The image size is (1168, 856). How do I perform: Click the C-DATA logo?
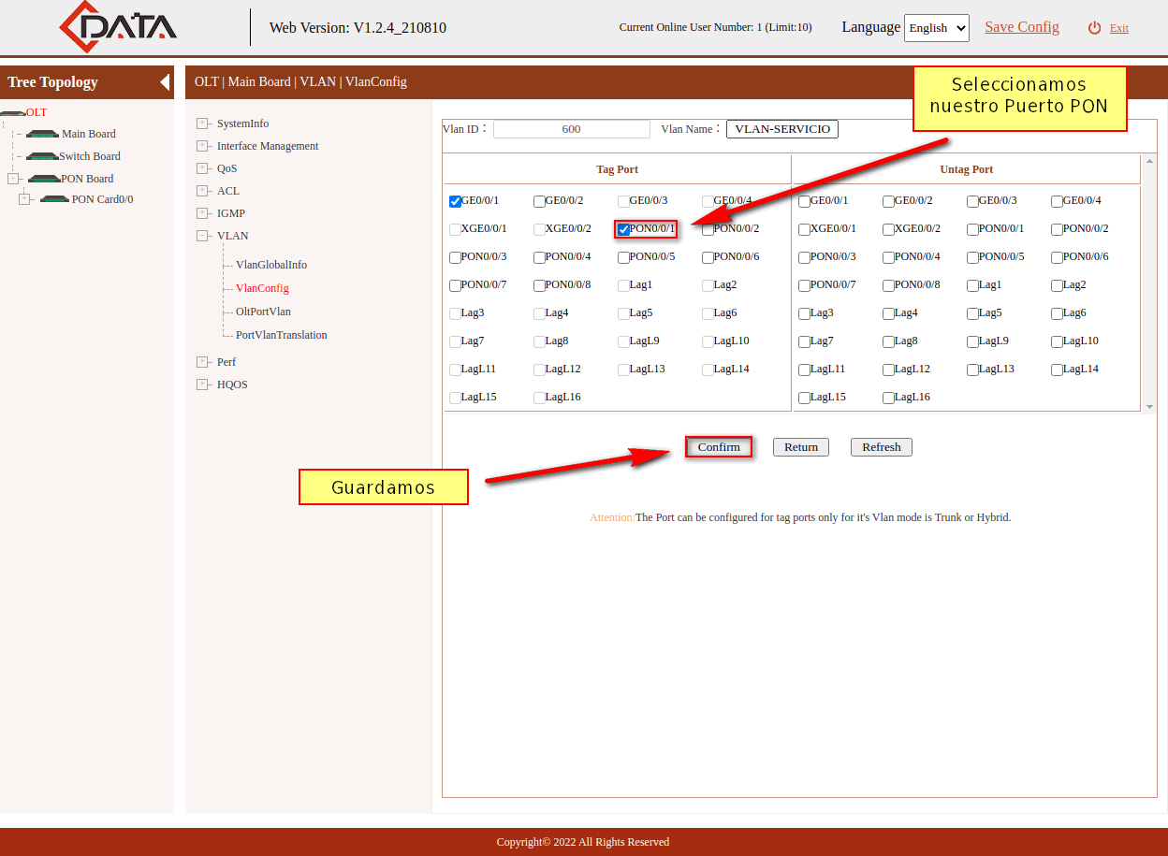(118, 27)
